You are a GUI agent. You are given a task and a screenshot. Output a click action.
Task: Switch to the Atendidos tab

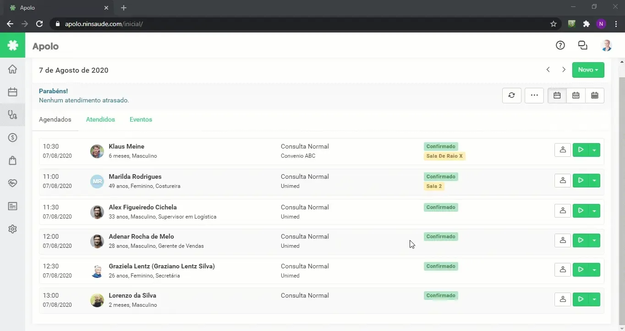pos(100,120)
